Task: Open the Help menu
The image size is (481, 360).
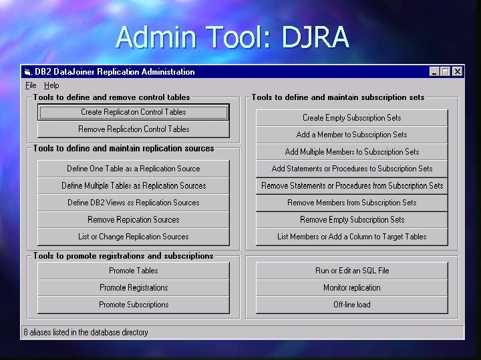Action: pos(51,85)
